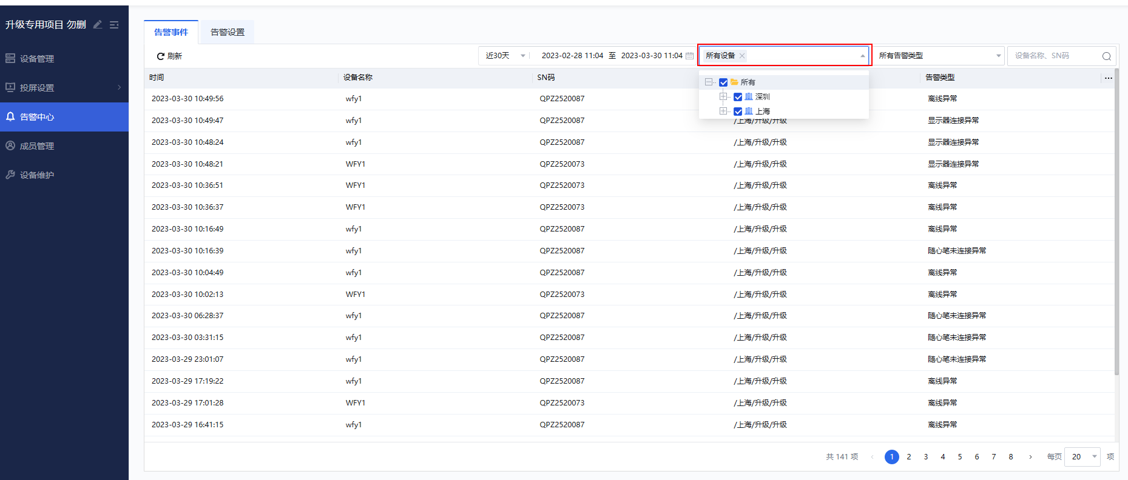Toggle the 深圳 checkbox
This screenshot has width=1128, height=480.
[x=738, y=97]
